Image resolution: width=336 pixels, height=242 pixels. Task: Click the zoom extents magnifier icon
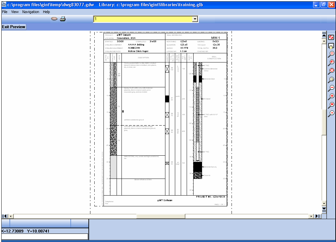[331, 71]
